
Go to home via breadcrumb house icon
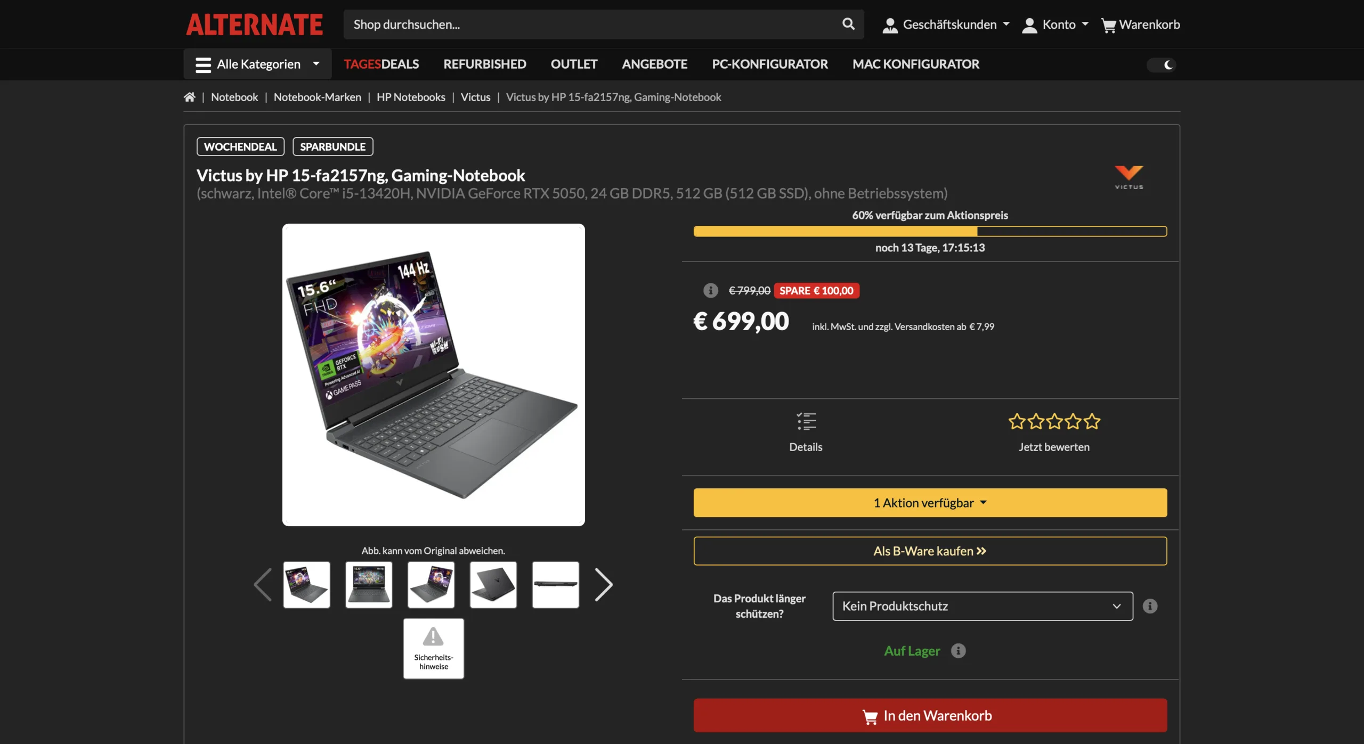click(190, 97)
